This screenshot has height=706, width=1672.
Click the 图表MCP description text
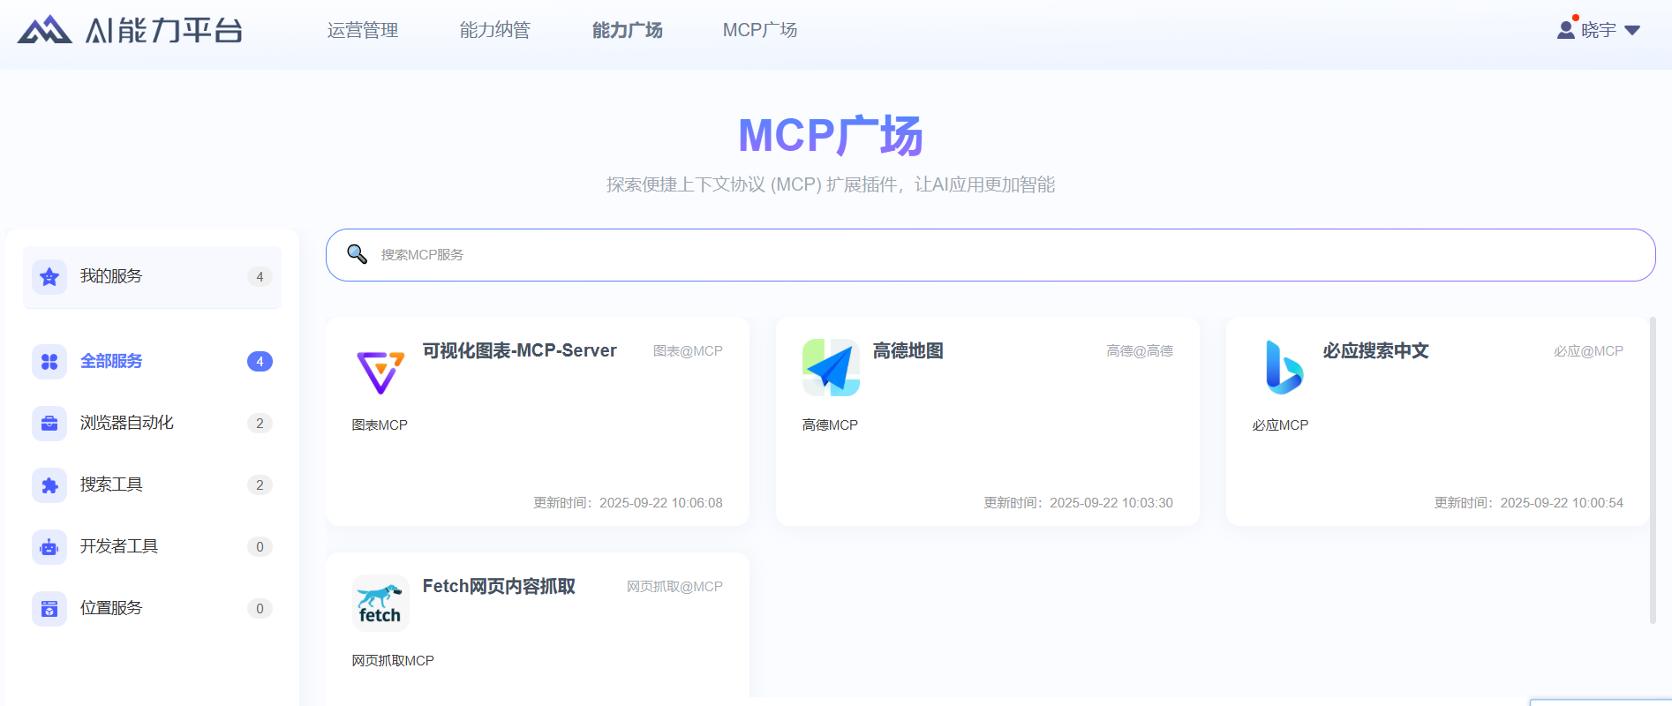pos(380,425)
